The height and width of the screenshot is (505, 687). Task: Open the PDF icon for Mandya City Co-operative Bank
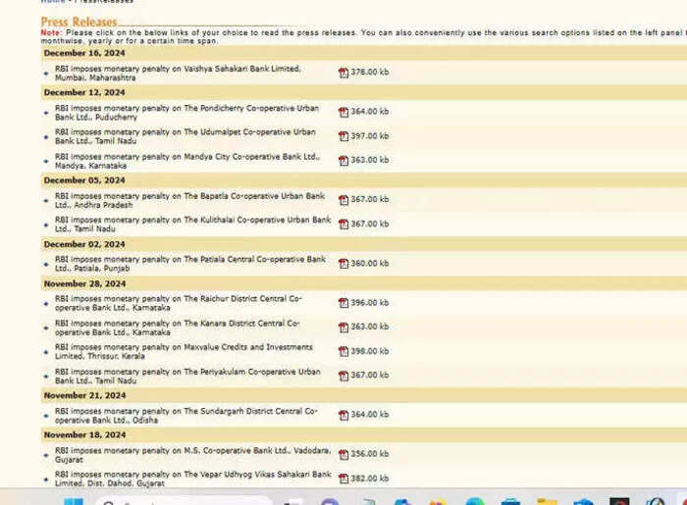point(343,161)
